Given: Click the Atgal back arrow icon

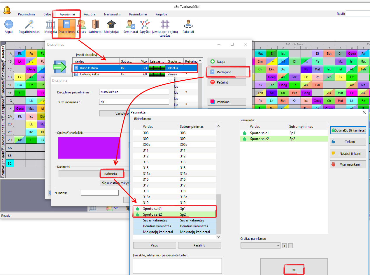Looking at the screenshot, I should (9, 24).
